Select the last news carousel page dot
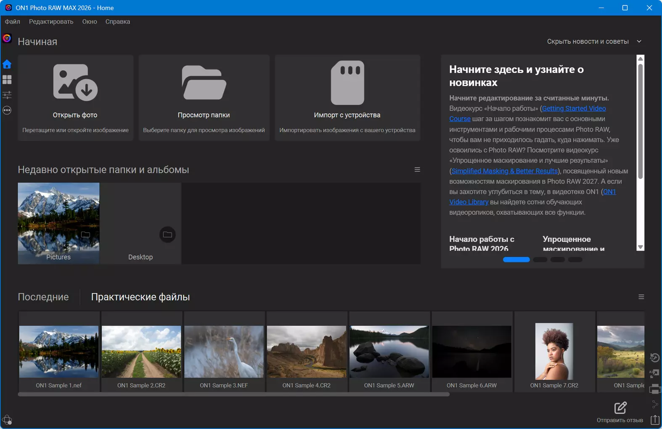Viewport: 662px width, 429px height. coord(575,260)
